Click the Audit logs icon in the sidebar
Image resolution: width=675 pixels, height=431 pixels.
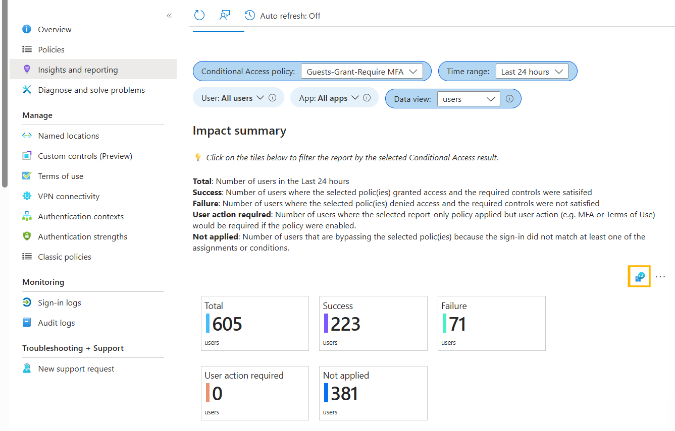tap(28, 322)
